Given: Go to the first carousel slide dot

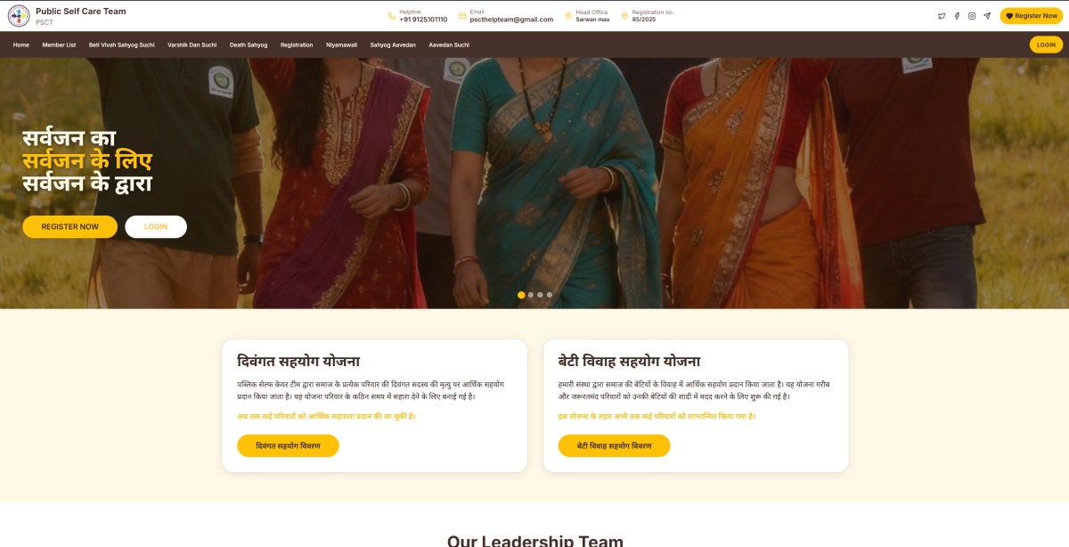Looking at the screenshot, I should (x=521, y=294).
